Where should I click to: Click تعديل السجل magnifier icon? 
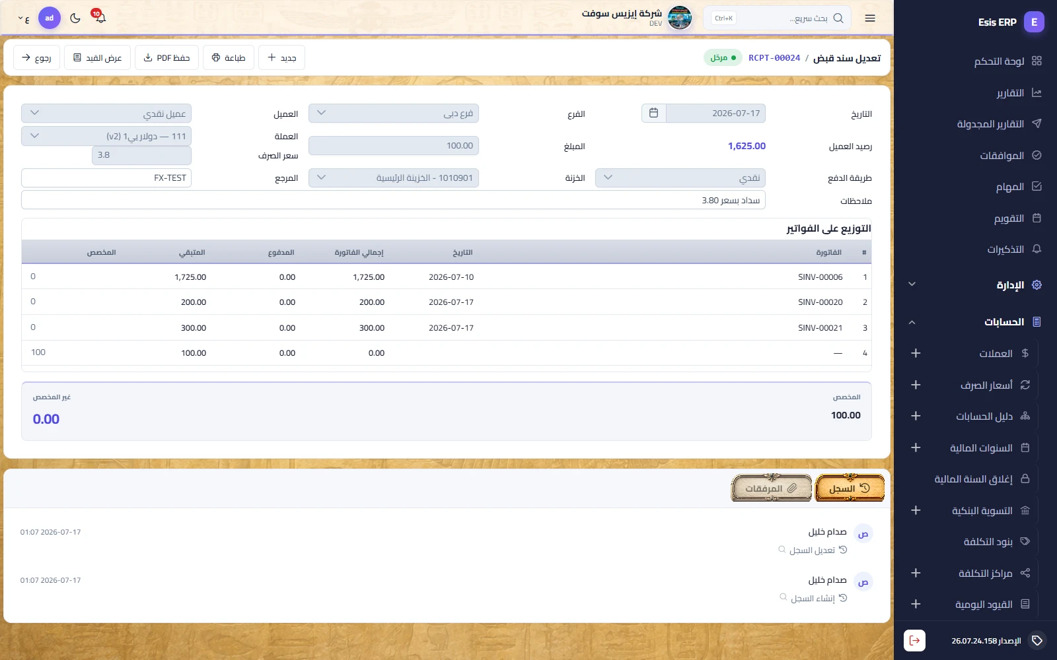point(782,549)
